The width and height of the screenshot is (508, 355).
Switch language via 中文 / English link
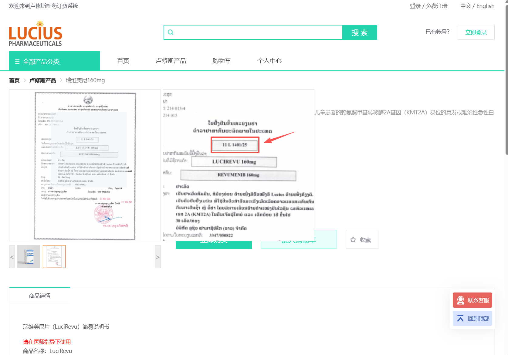[x=477, y=6]
